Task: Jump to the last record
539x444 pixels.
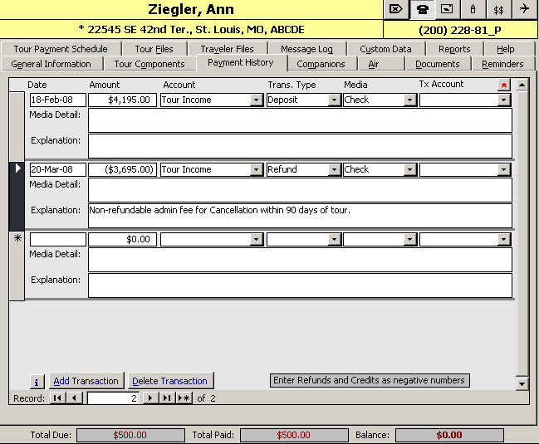Action: point(167,398)
